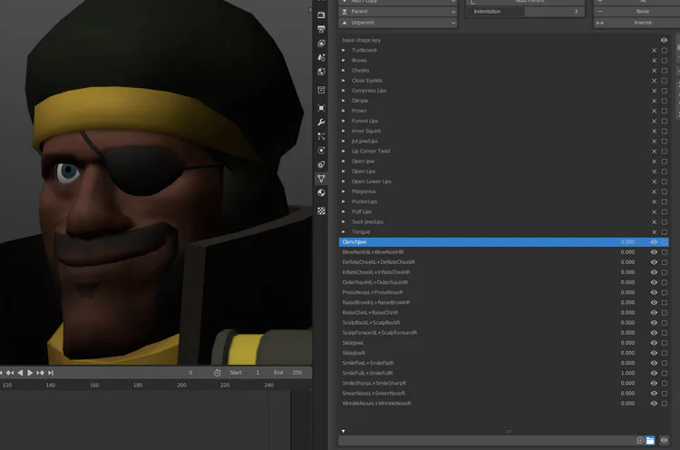Click the X icon on Tongue row

654,231
